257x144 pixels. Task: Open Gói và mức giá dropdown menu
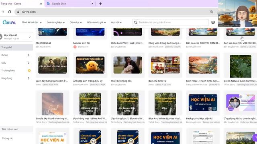click(x=96, y=22)
